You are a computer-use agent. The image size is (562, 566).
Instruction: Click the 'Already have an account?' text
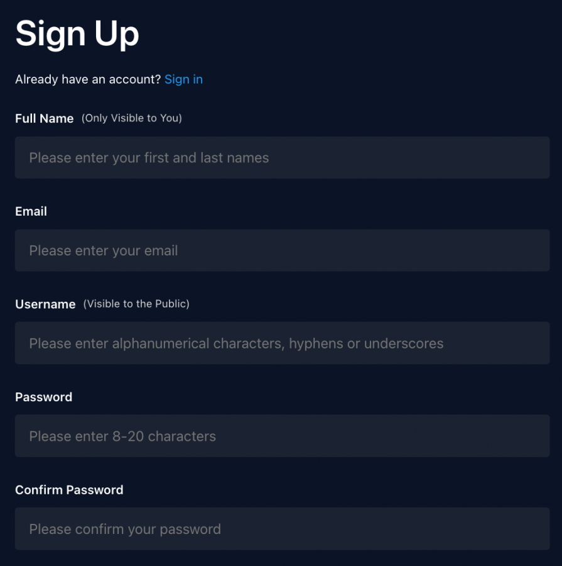(x=88, y=79)
